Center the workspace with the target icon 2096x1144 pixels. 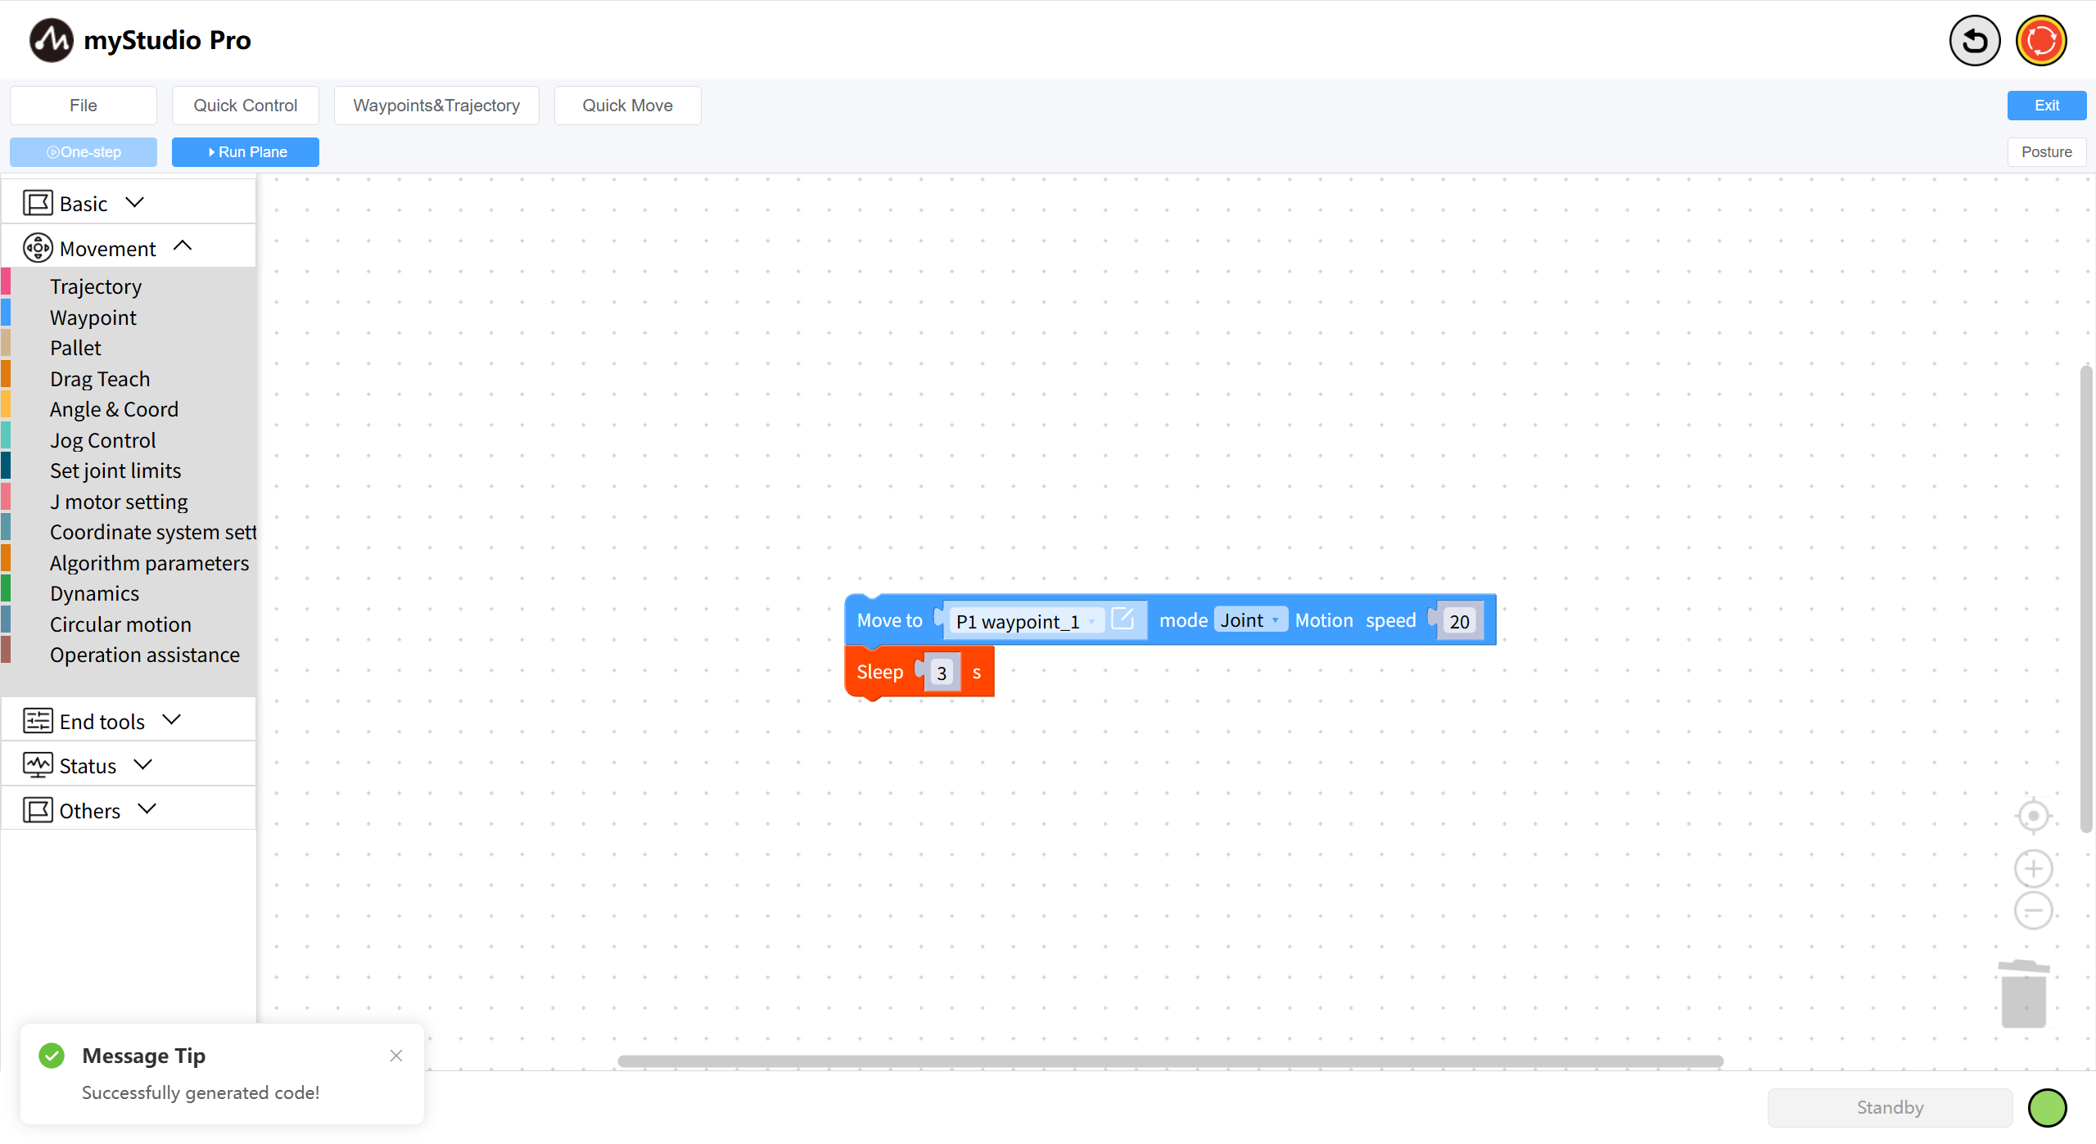[2033, 816]
